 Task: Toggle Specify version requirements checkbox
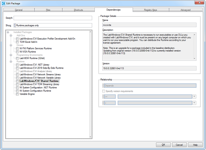point(103,91)
